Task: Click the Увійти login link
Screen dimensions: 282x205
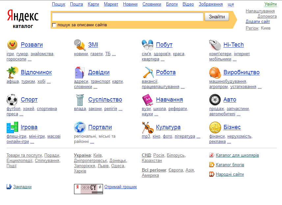Action: click(x=270, y=4)
